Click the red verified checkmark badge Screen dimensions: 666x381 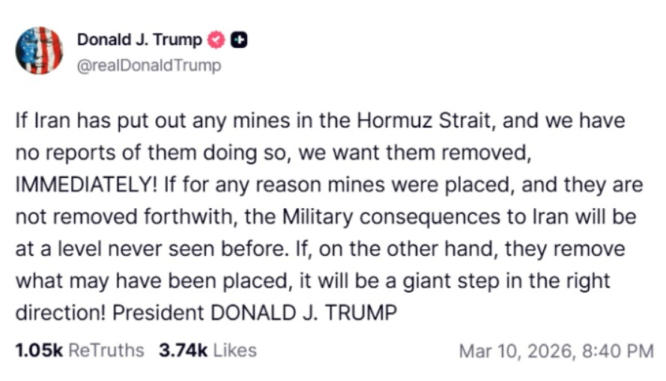(216, 40)
